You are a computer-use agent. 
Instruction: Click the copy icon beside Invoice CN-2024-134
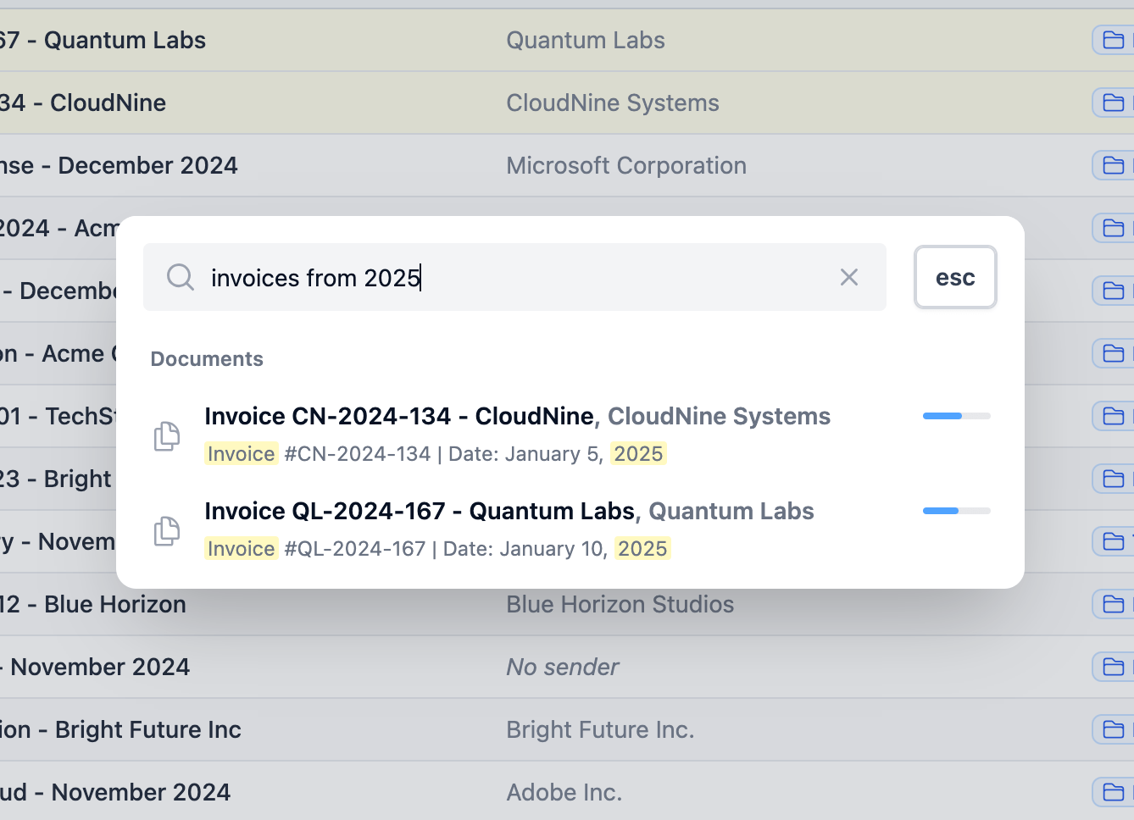166,435
